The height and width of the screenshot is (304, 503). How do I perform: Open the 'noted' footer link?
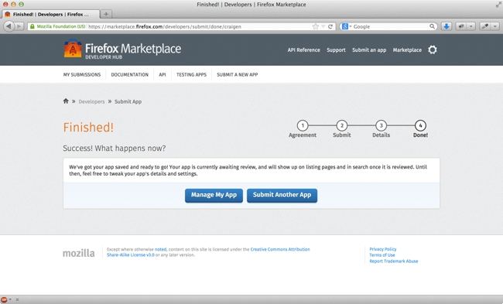click(x=160, y=249)
